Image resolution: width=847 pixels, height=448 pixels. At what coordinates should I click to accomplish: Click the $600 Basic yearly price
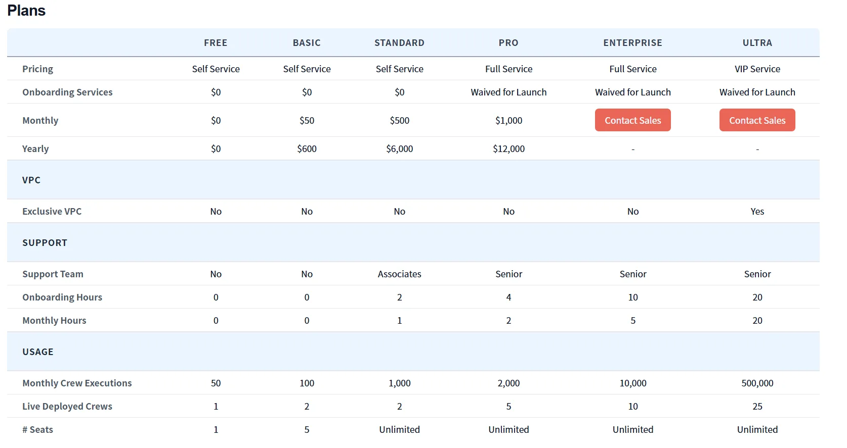307,149
